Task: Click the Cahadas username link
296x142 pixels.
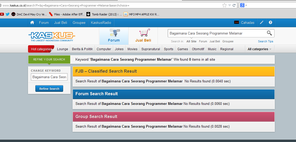Action: (248, 23)
